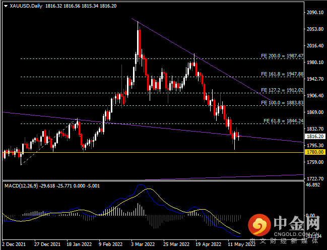Click the 1980.10 price axis label

point(315,62)
